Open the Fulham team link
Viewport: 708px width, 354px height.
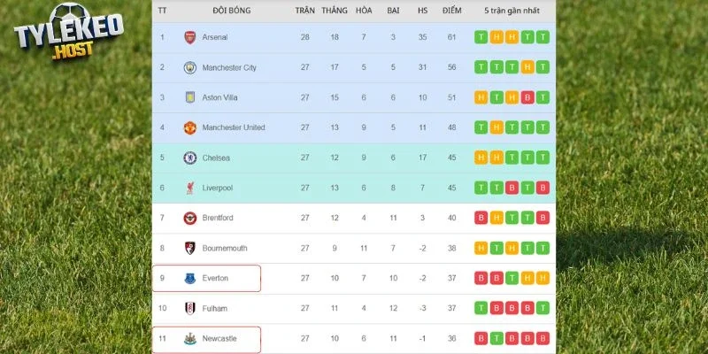pyautogui.click(x=214, y=308)
